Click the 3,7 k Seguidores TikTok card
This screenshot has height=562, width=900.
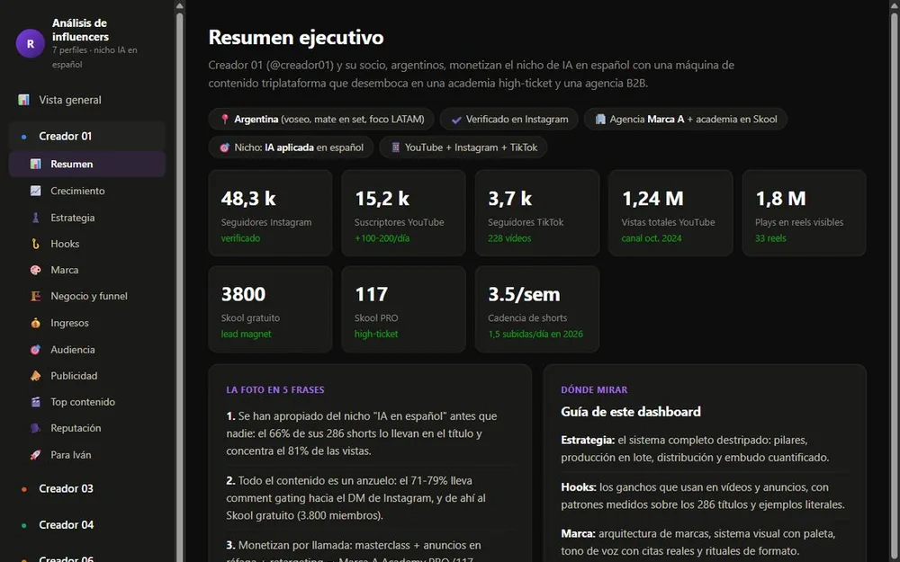[537, 213]
